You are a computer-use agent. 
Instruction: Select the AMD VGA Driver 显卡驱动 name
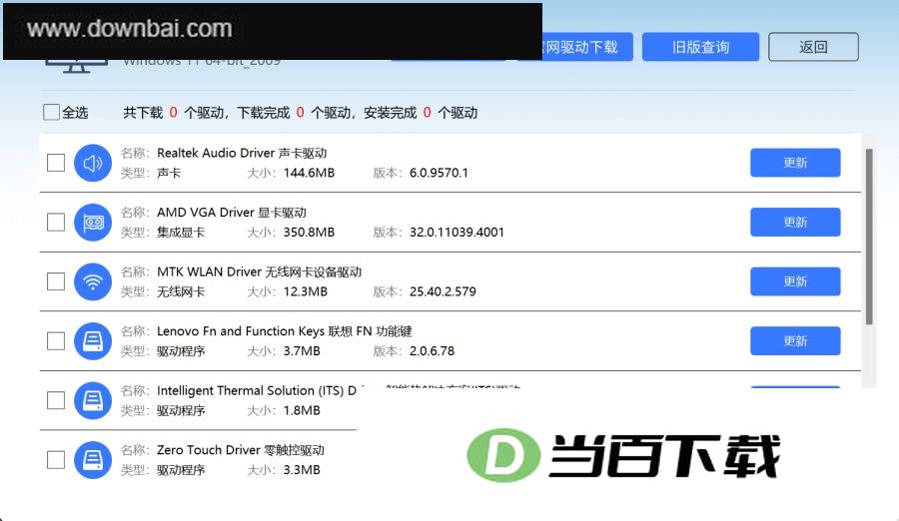click(232, 213)
